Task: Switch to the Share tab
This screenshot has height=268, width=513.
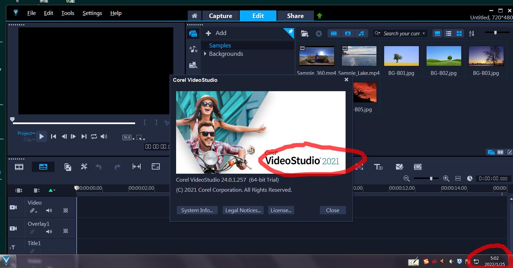Action: click(x=295, y=16)
